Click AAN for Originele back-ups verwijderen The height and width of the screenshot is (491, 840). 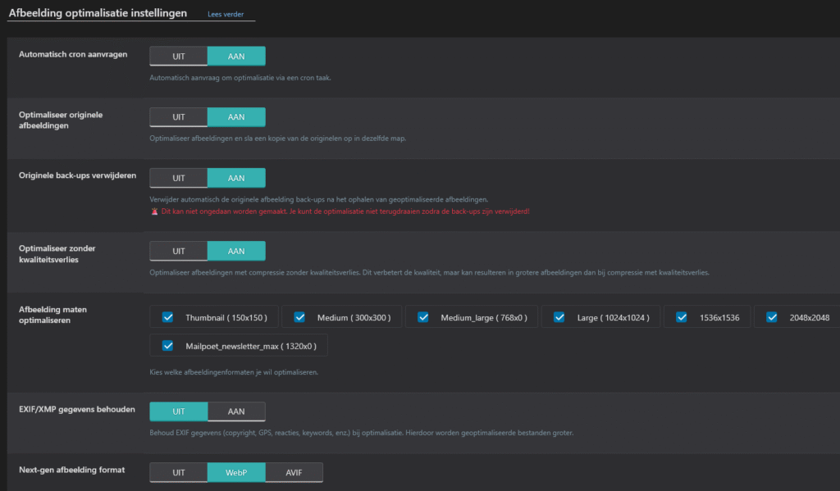[236, 178]
